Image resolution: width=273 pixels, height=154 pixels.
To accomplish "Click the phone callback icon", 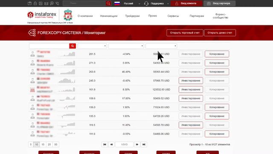I will click(x=57, y=3).
